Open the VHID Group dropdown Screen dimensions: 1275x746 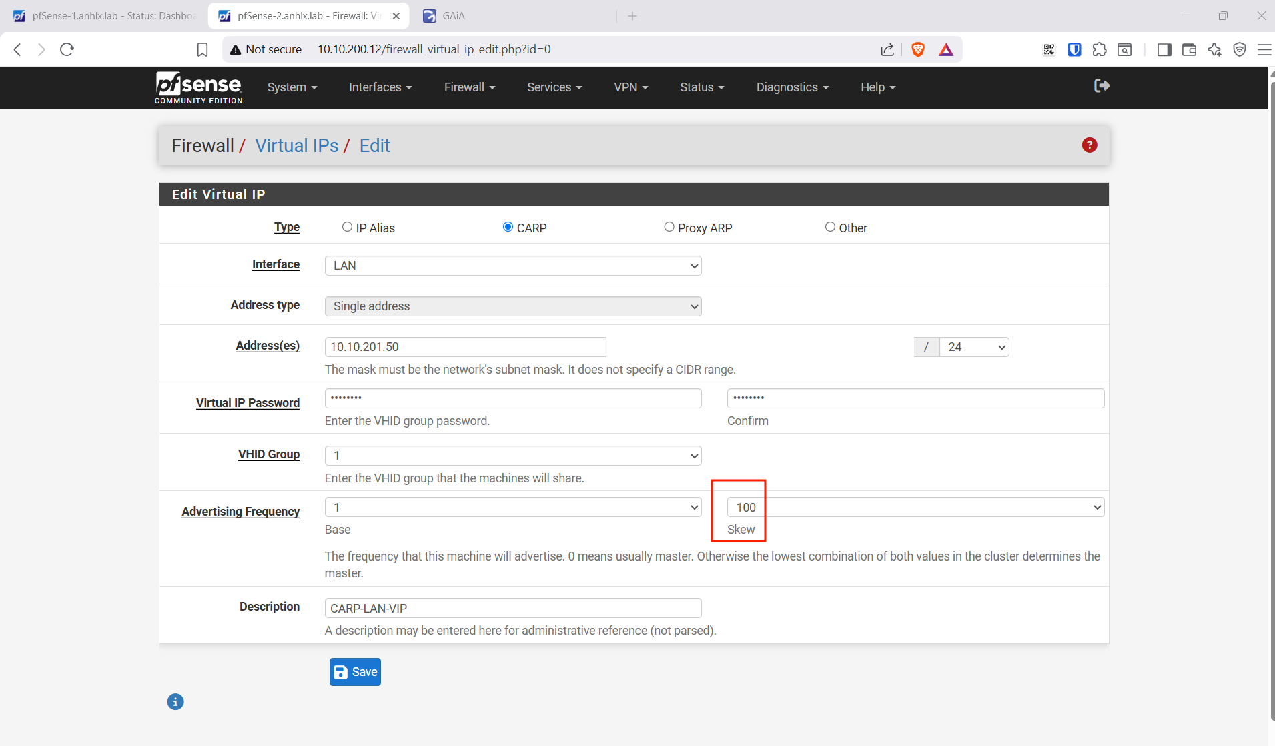(x=513, y=456)
